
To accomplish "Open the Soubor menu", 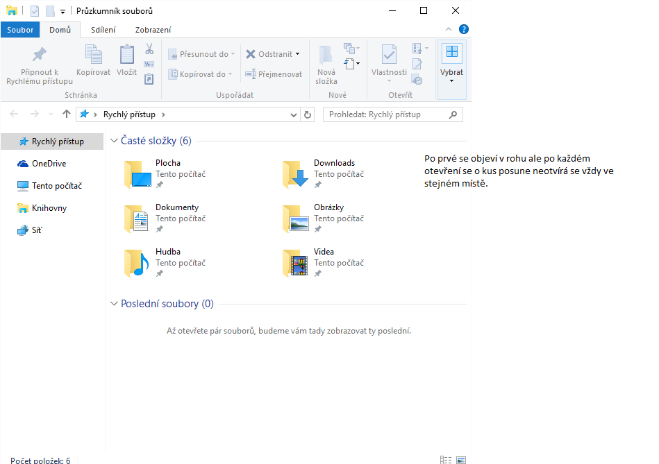I will [20, 30].
